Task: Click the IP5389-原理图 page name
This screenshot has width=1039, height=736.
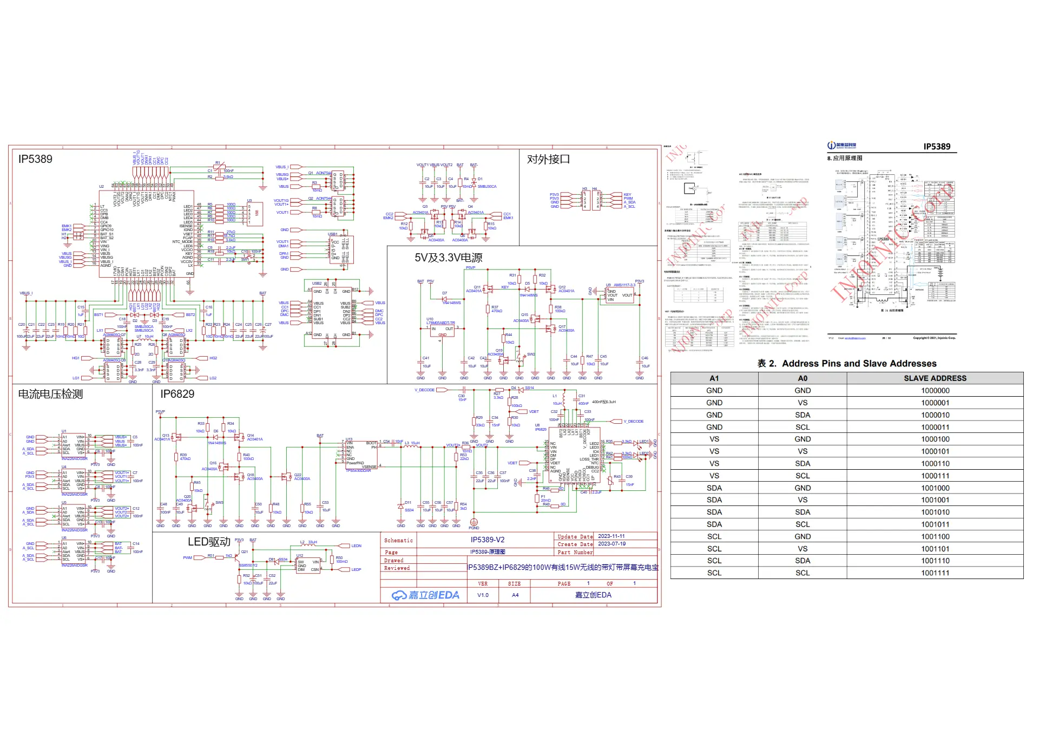Action: point(488,552)
